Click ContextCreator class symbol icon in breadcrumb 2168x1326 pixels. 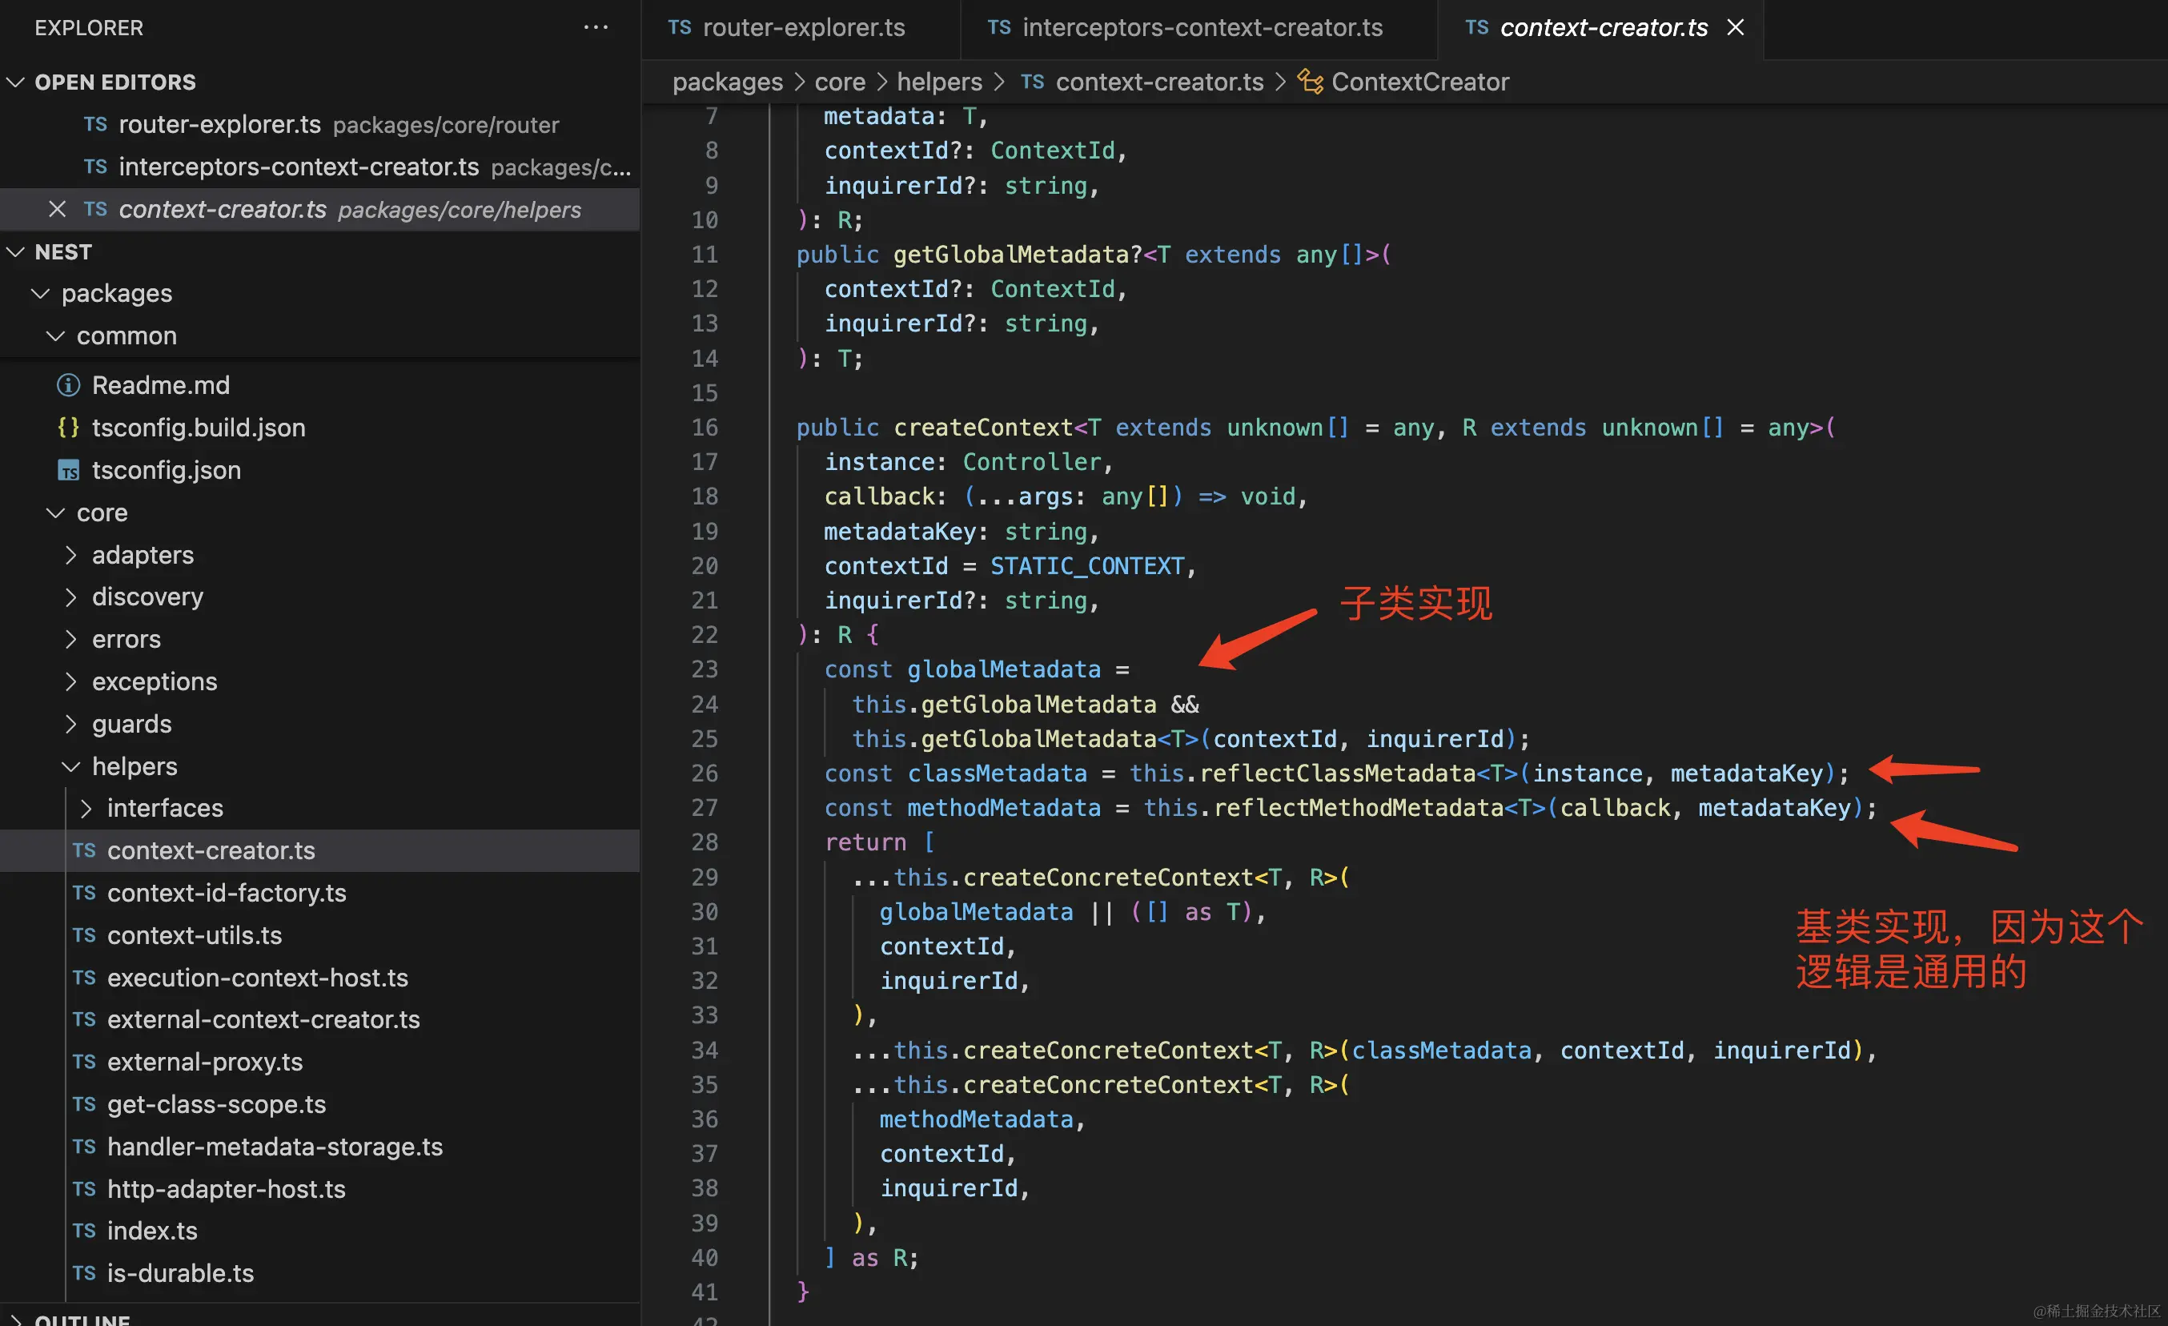[1310, 82]
